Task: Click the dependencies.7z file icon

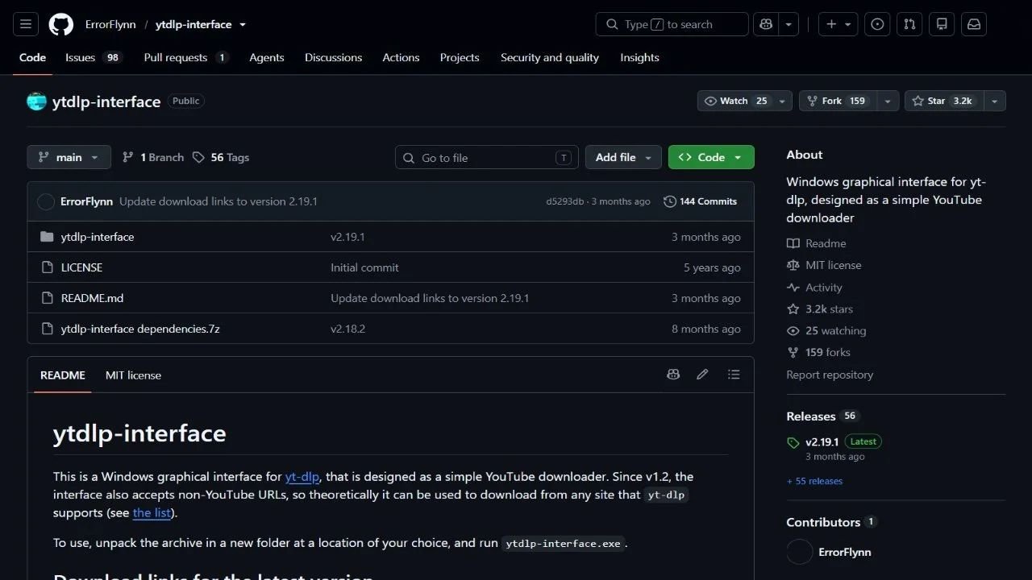Action: click(x=47, y=329)
